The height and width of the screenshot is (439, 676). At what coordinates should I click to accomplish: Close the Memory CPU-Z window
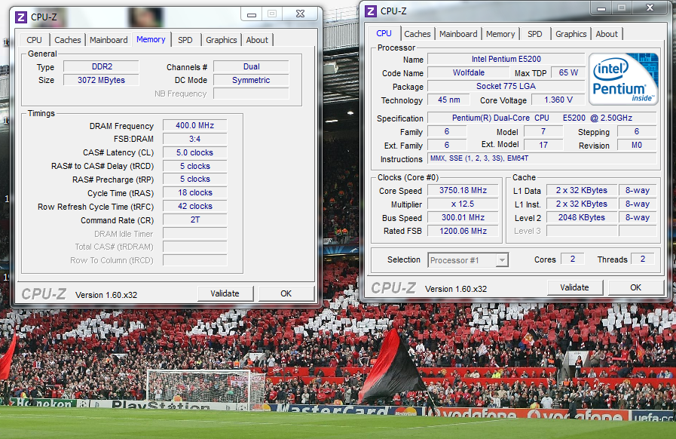[x=301, y=14]
